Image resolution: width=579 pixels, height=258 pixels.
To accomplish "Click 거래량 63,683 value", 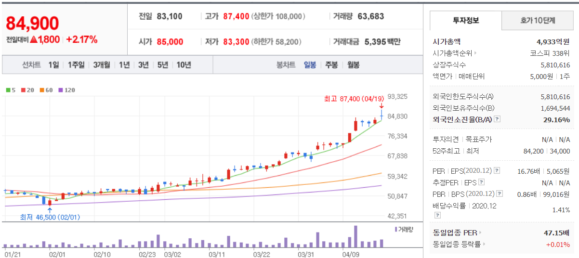I will coord(371,16).
